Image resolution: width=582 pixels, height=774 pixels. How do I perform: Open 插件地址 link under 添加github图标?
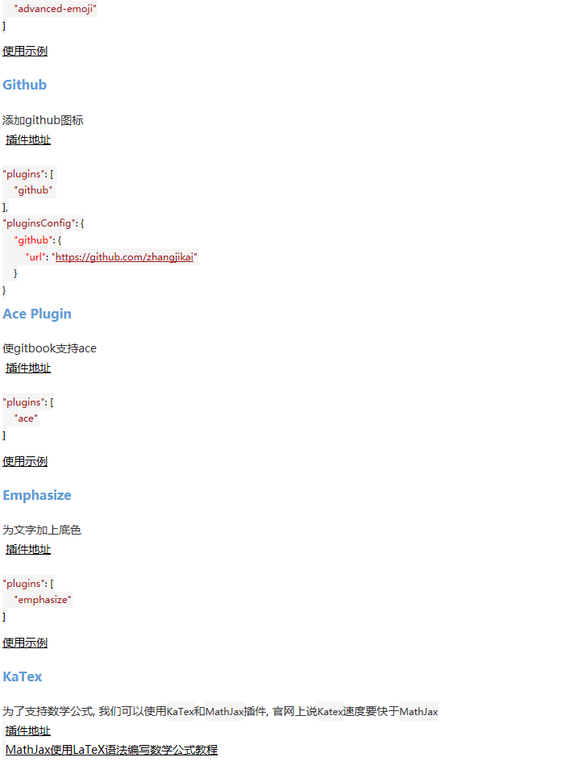pyautogui.click(x=28, y=139)
